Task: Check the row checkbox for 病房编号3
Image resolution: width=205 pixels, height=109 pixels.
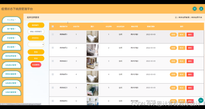Action: tap(53, 61)
